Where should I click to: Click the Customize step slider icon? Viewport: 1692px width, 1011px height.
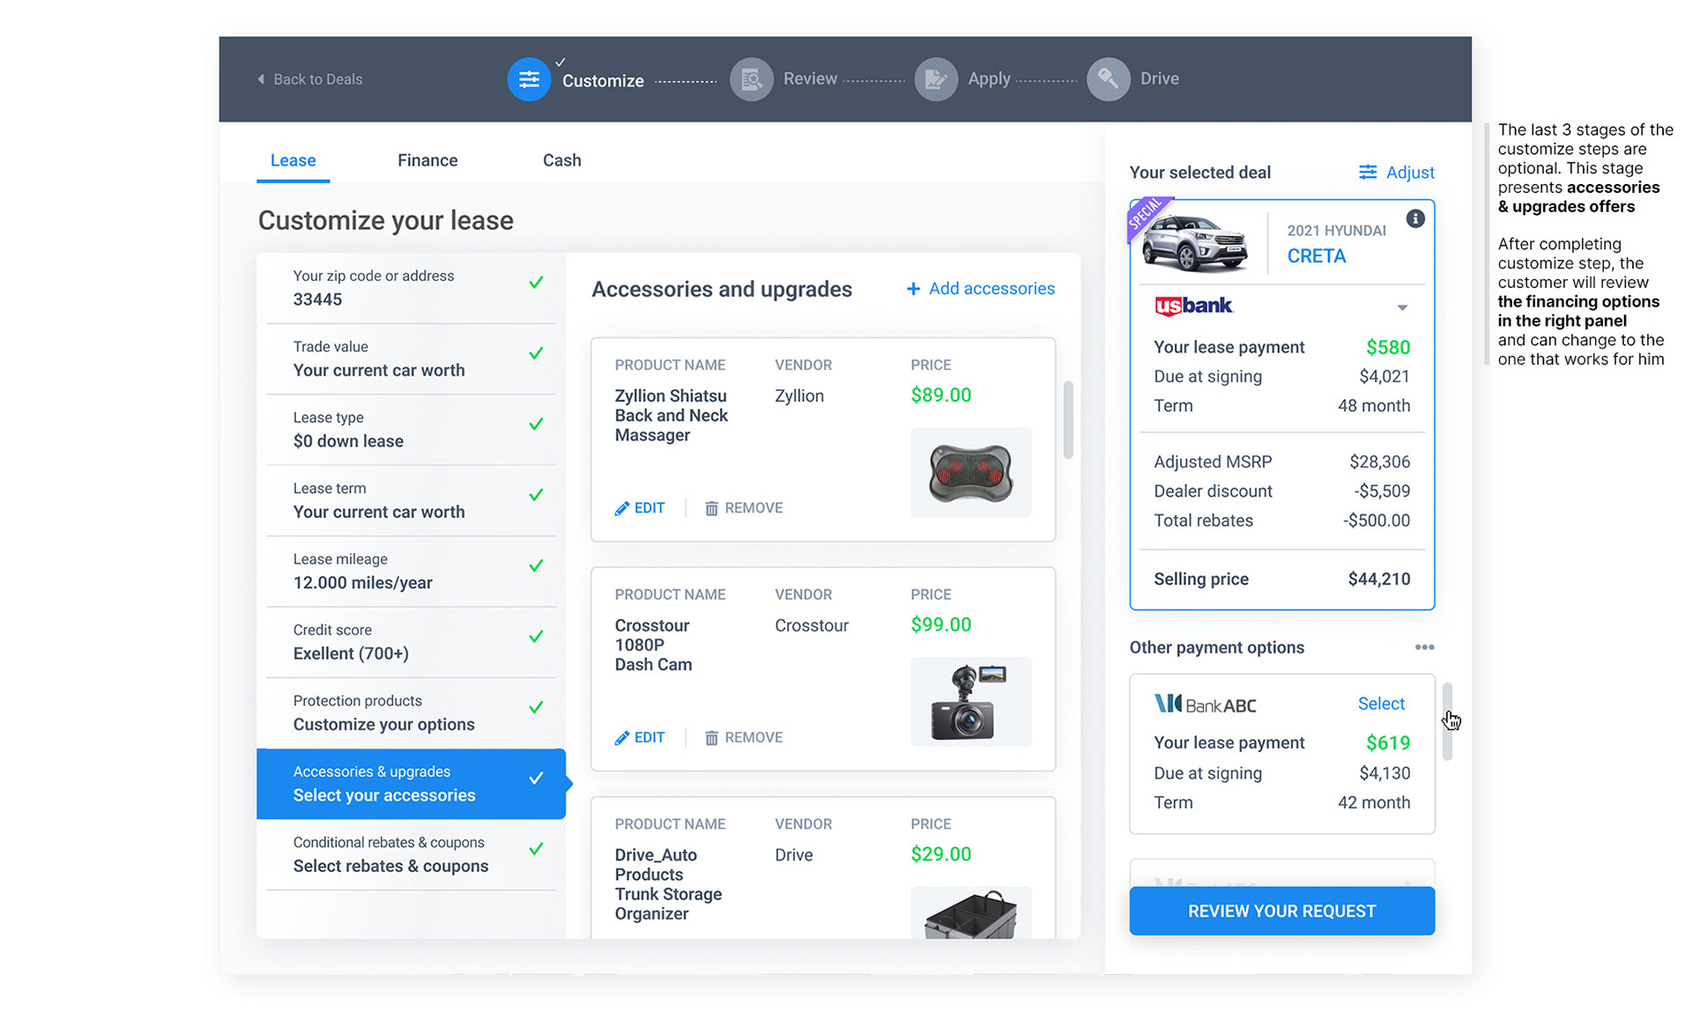pyautogui.click(x=529, y=80)
